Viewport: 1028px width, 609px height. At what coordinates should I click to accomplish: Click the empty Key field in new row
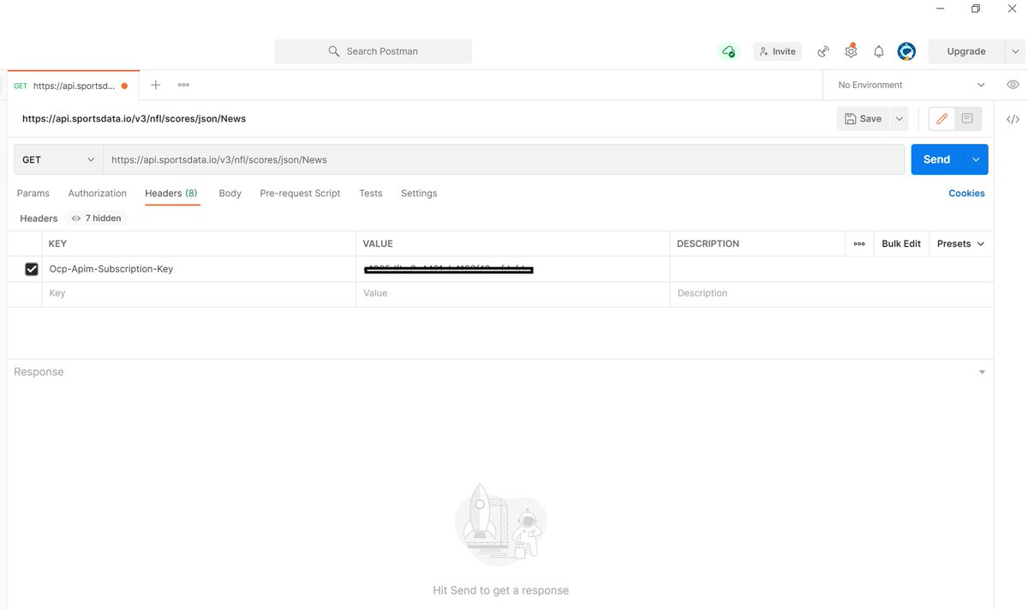click(x=199, y=293)
